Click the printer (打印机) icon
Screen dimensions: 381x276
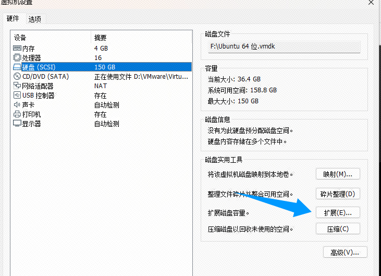click(x=17, y=114)
